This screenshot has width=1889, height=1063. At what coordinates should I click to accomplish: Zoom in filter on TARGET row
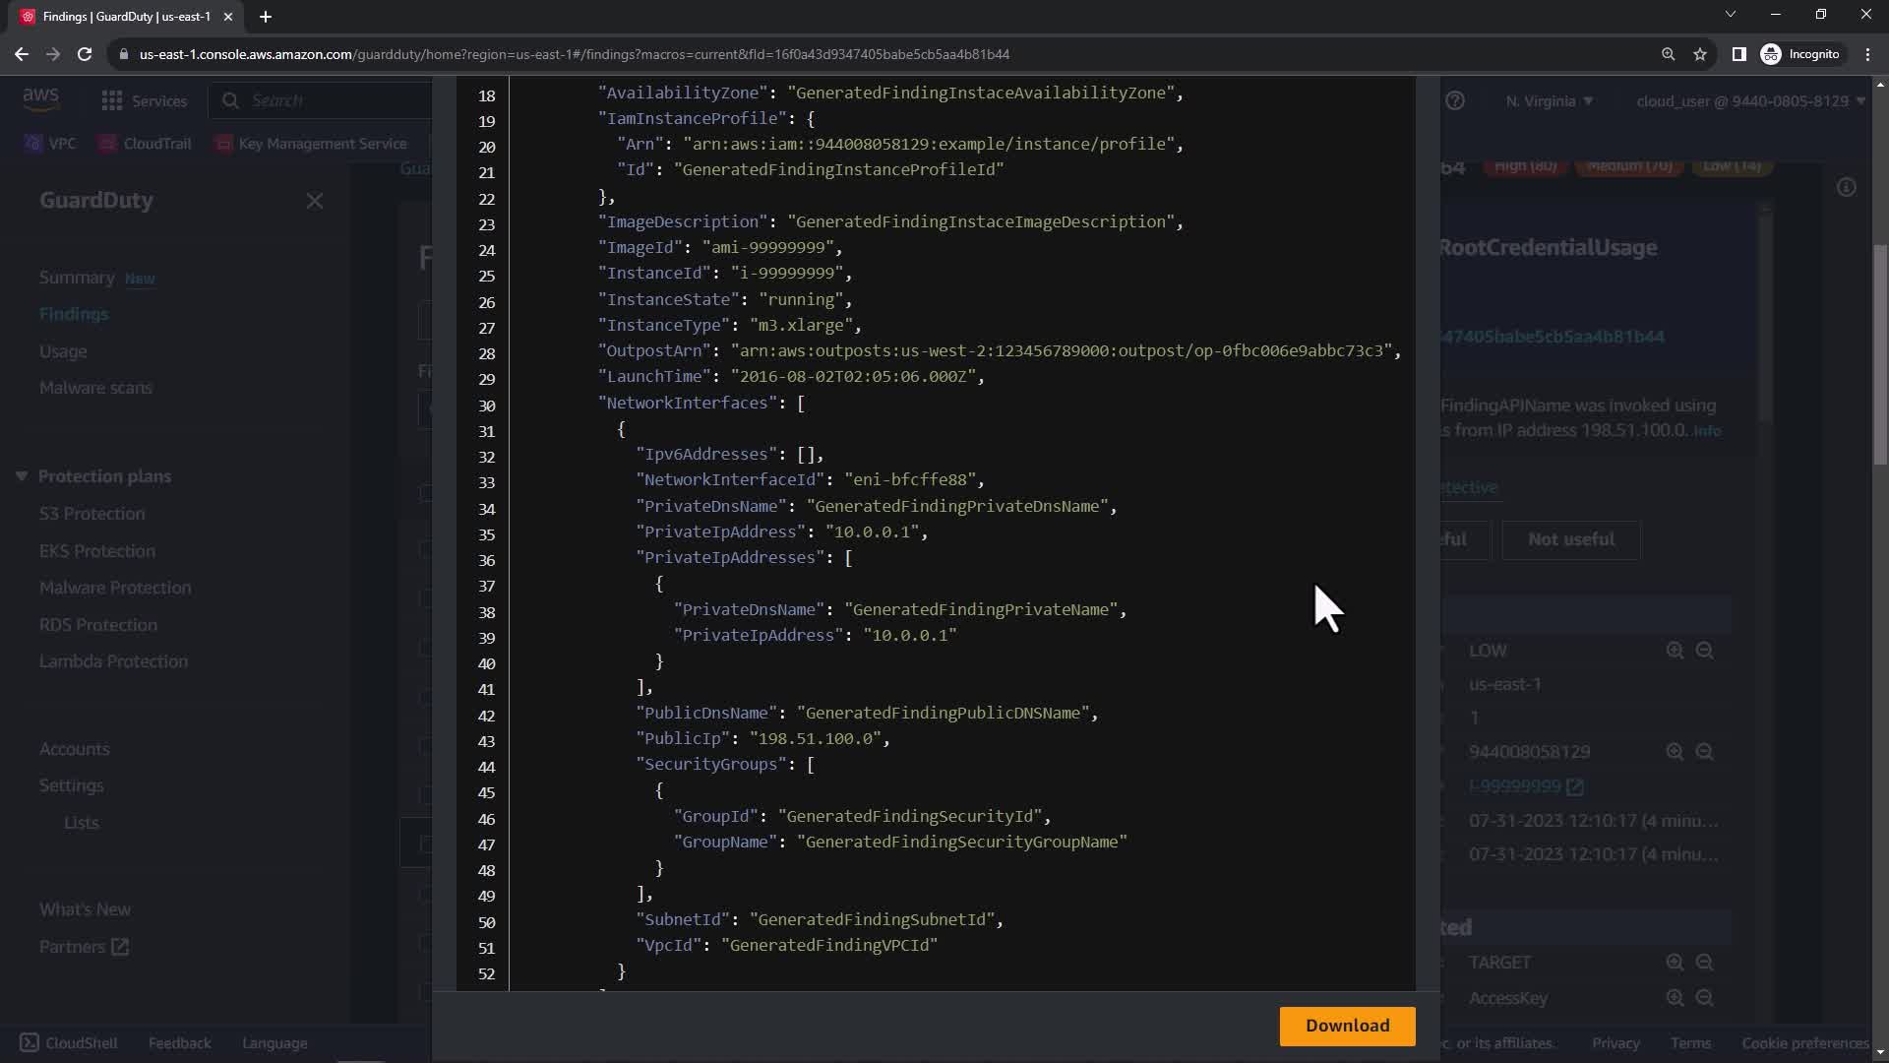1675,963
